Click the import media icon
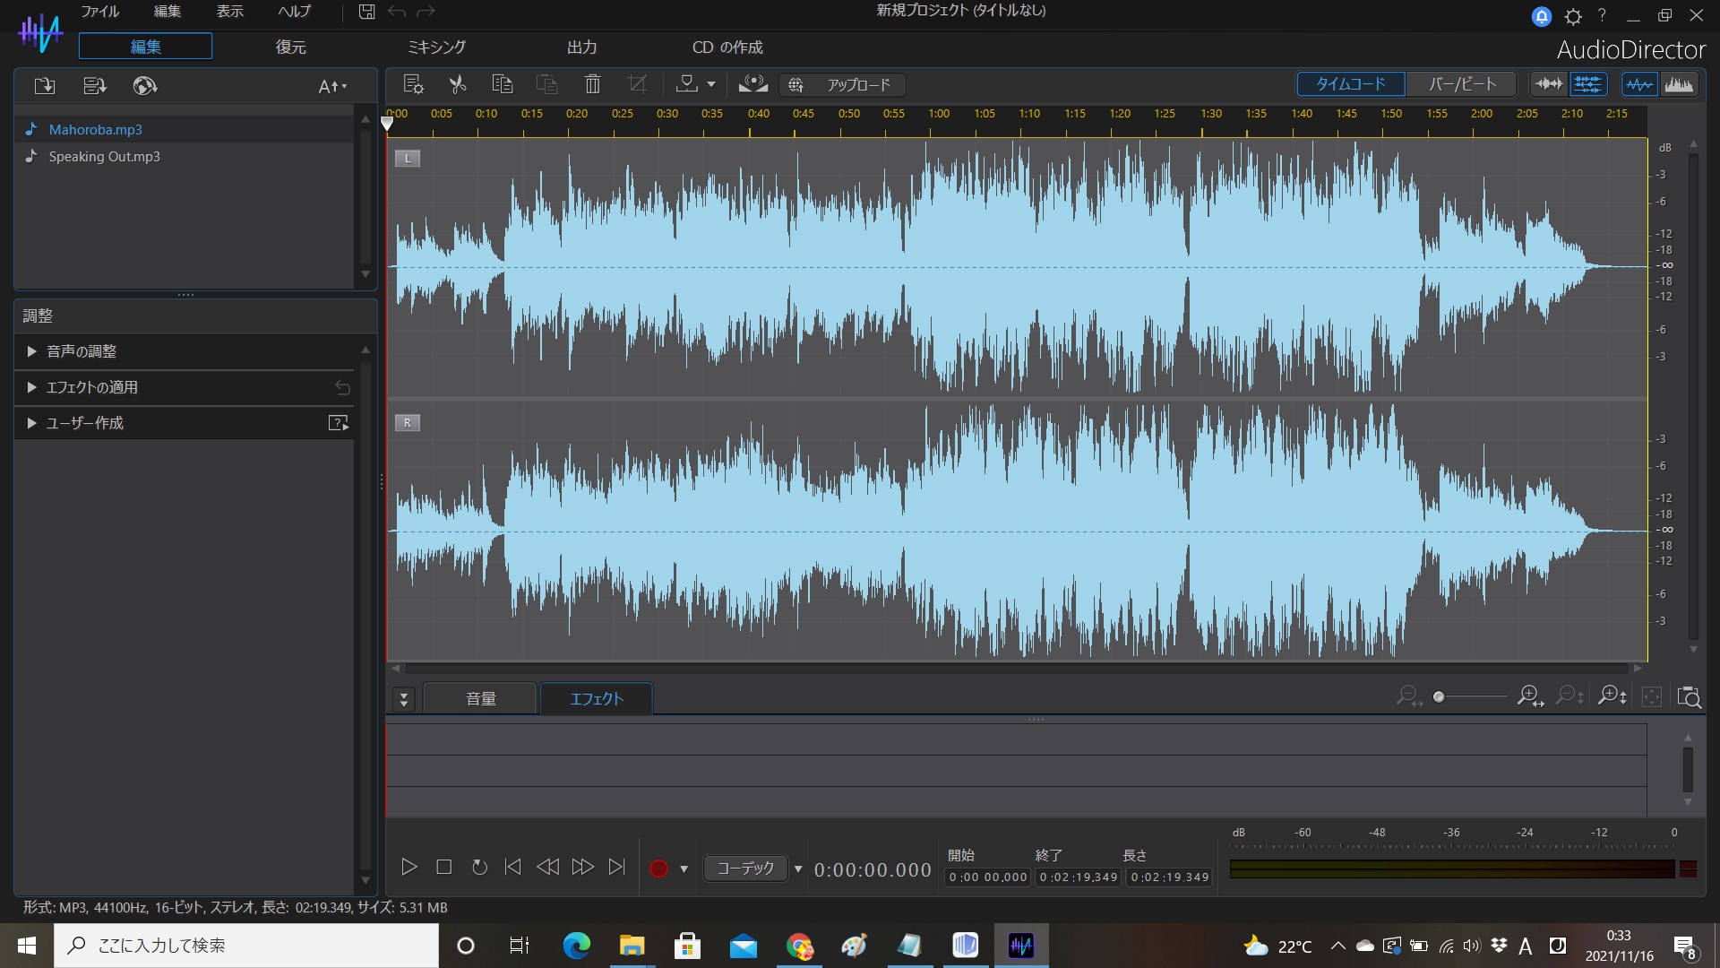Screen dimensions: 1720x968 [44, 86]
